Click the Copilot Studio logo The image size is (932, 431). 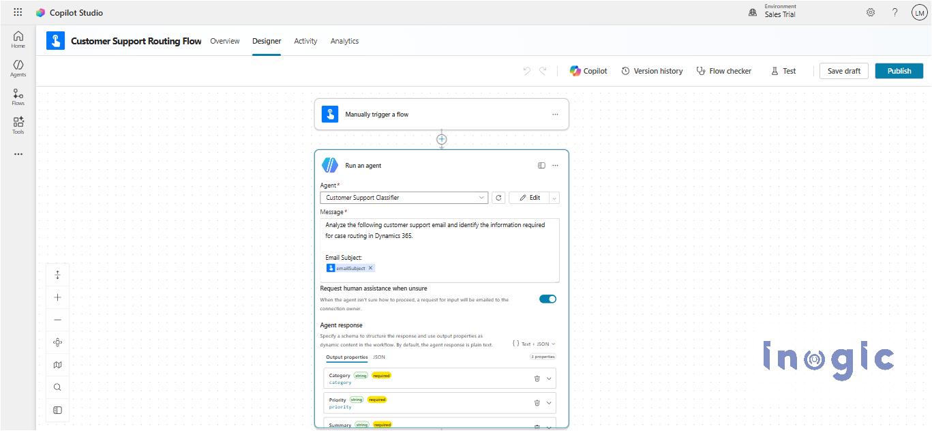tap(41, 12)
